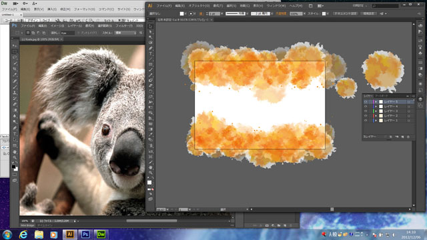Viewport: 427px width, 240px height.
Task: Select the Rectangular Marquee tool in Photoshop
Action: pos(15,51)
